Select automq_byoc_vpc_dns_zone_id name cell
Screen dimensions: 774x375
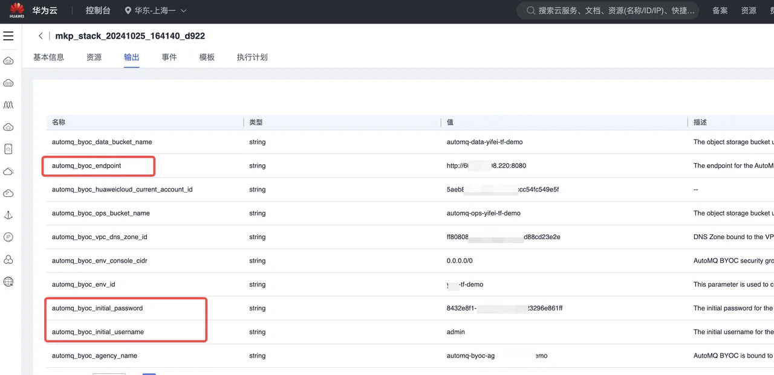(99, 237)
